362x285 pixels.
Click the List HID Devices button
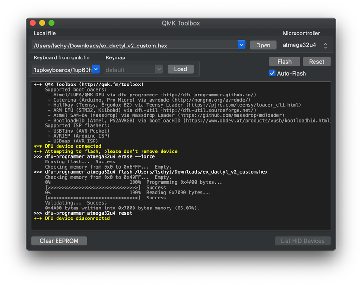pyautogui.click(x=303, y=241)
